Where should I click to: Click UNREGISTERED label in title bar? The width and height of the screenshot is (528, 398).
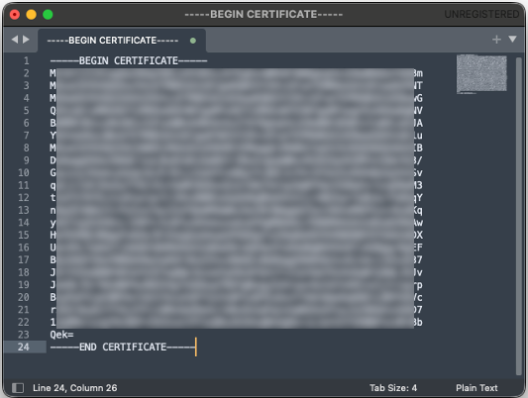tap(481, 14)
